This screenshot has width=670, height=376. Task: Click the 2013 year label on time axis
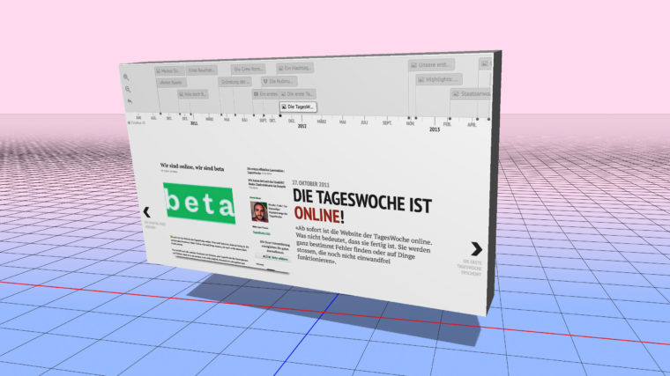click(435, 130)
